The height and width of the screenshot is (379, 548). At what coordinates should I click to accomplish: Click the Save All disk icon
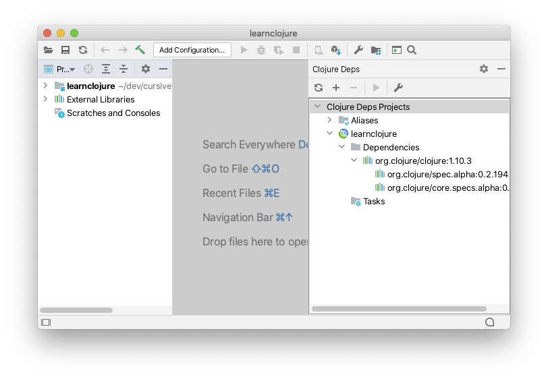(65, 50)
